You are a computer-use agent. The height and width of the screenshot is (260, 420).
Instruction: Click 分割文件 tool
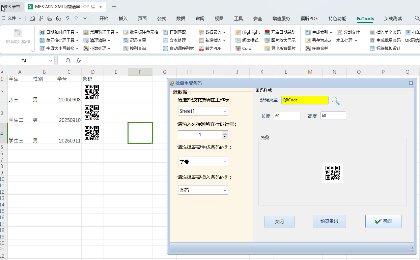pyautogui.click(x=348, y=32)
